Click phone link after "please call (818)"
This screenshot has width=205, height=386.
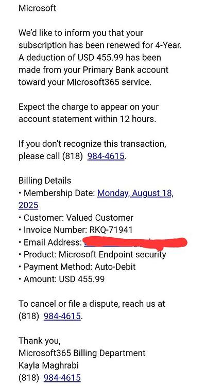tap(106, 156)
